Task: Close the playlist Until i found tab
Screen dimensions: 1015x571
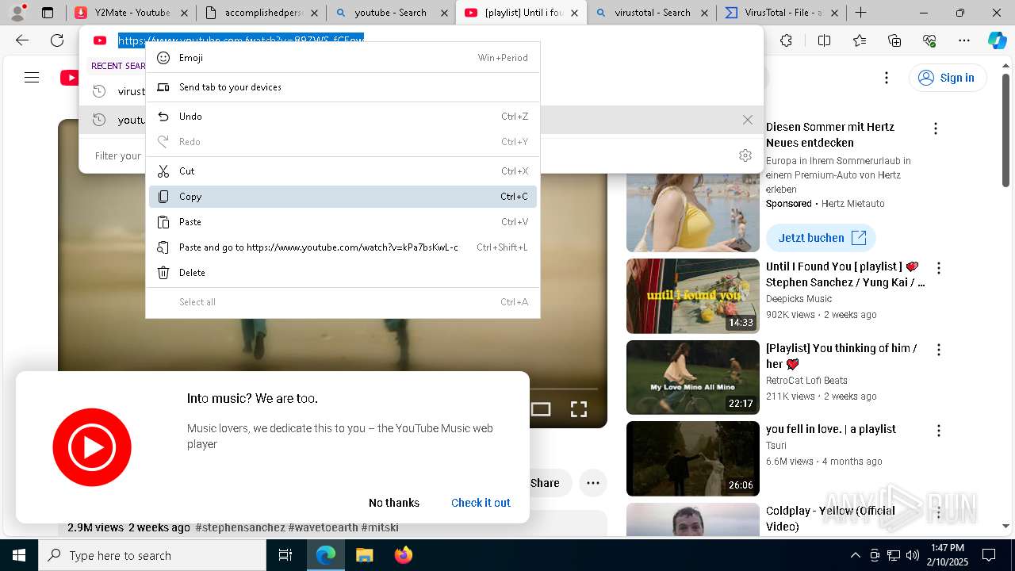Action: pos(574,13)
